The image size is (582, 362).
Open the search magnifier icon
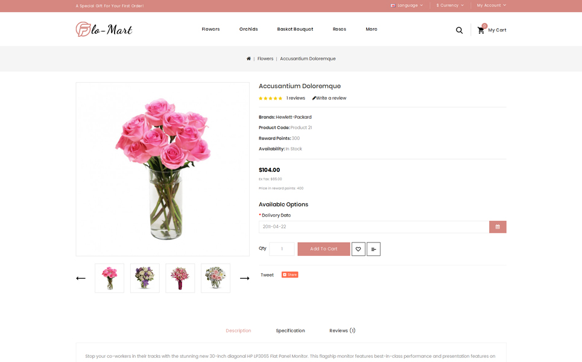tap(459, 30)
